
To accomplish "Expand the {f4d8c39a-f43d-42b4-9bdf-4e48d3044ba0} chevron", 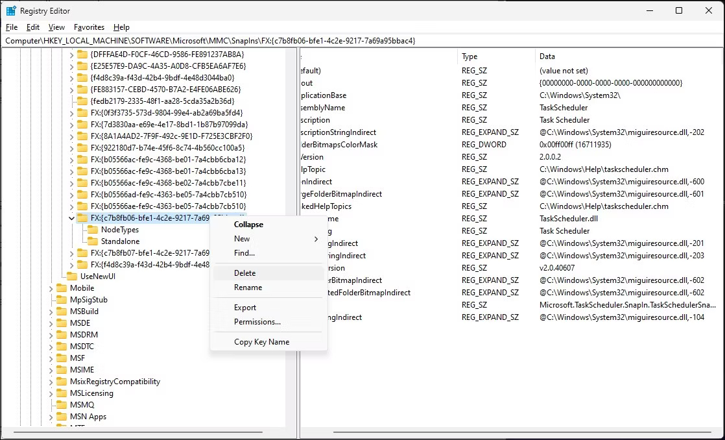I will point(72,78).
